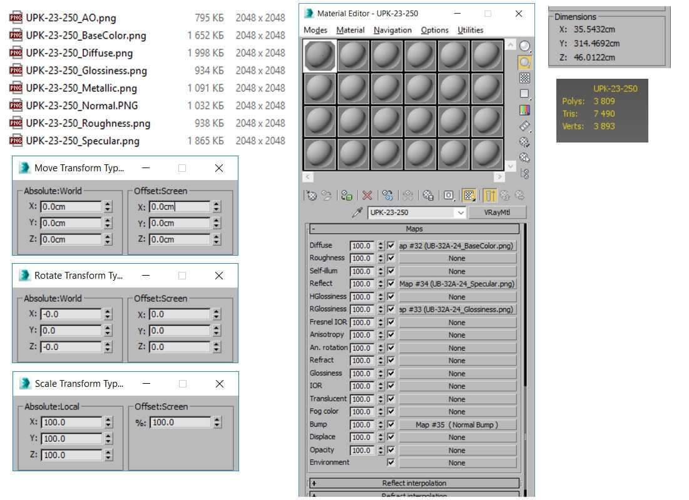
Task: Uncheck the Diffuse map checkbox
Action: (x=390, y=246)
